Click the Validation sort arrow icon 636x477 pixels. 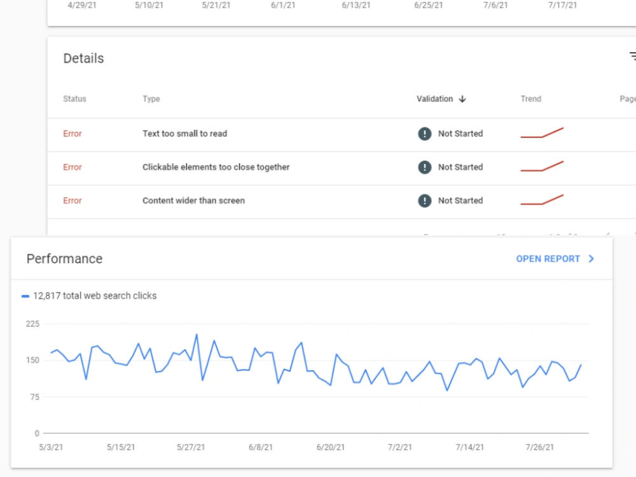(462, 99)
